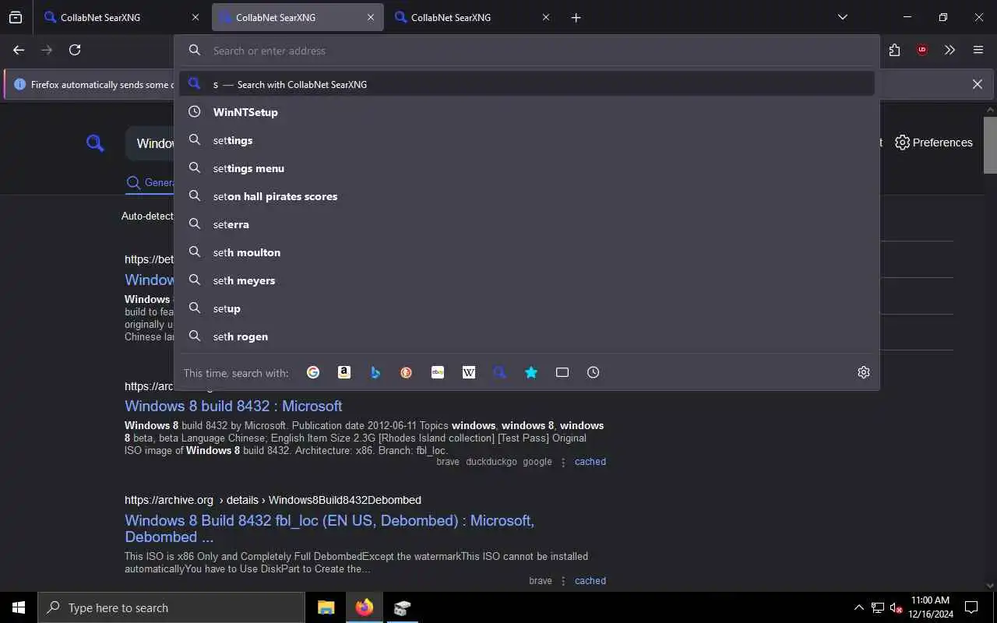Open the uBlock Origin extension icon
This screenshot has width=997, height=623.
pos(922,50)
